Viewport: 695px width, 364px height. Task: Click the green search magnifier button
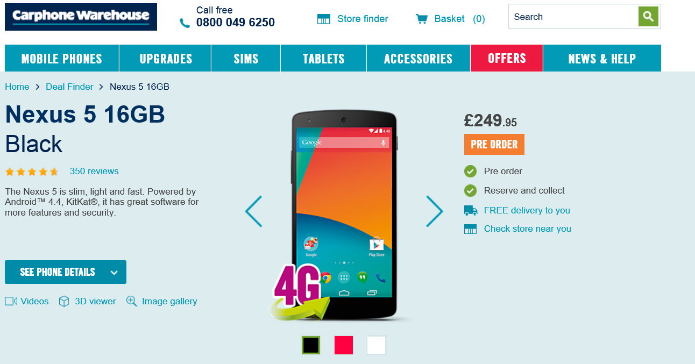point(648,17)
